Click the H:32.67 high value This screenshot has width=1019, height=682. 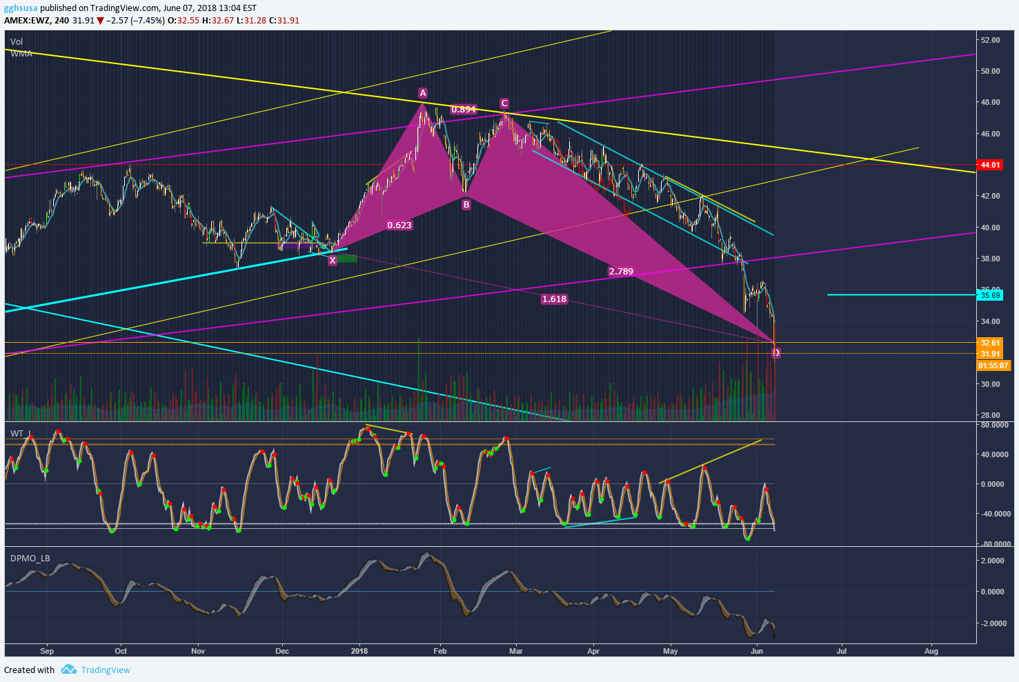coord(218,21)
